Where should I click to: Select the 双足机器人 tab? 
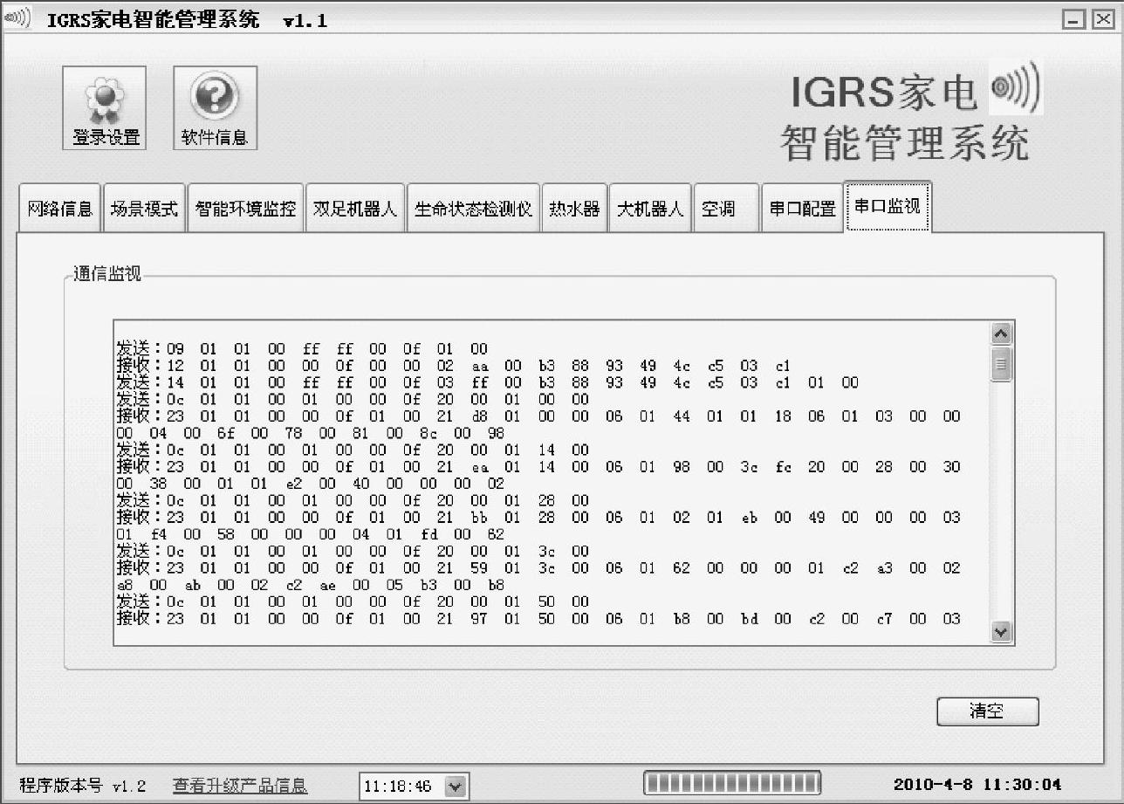click(x=354, y=210)
